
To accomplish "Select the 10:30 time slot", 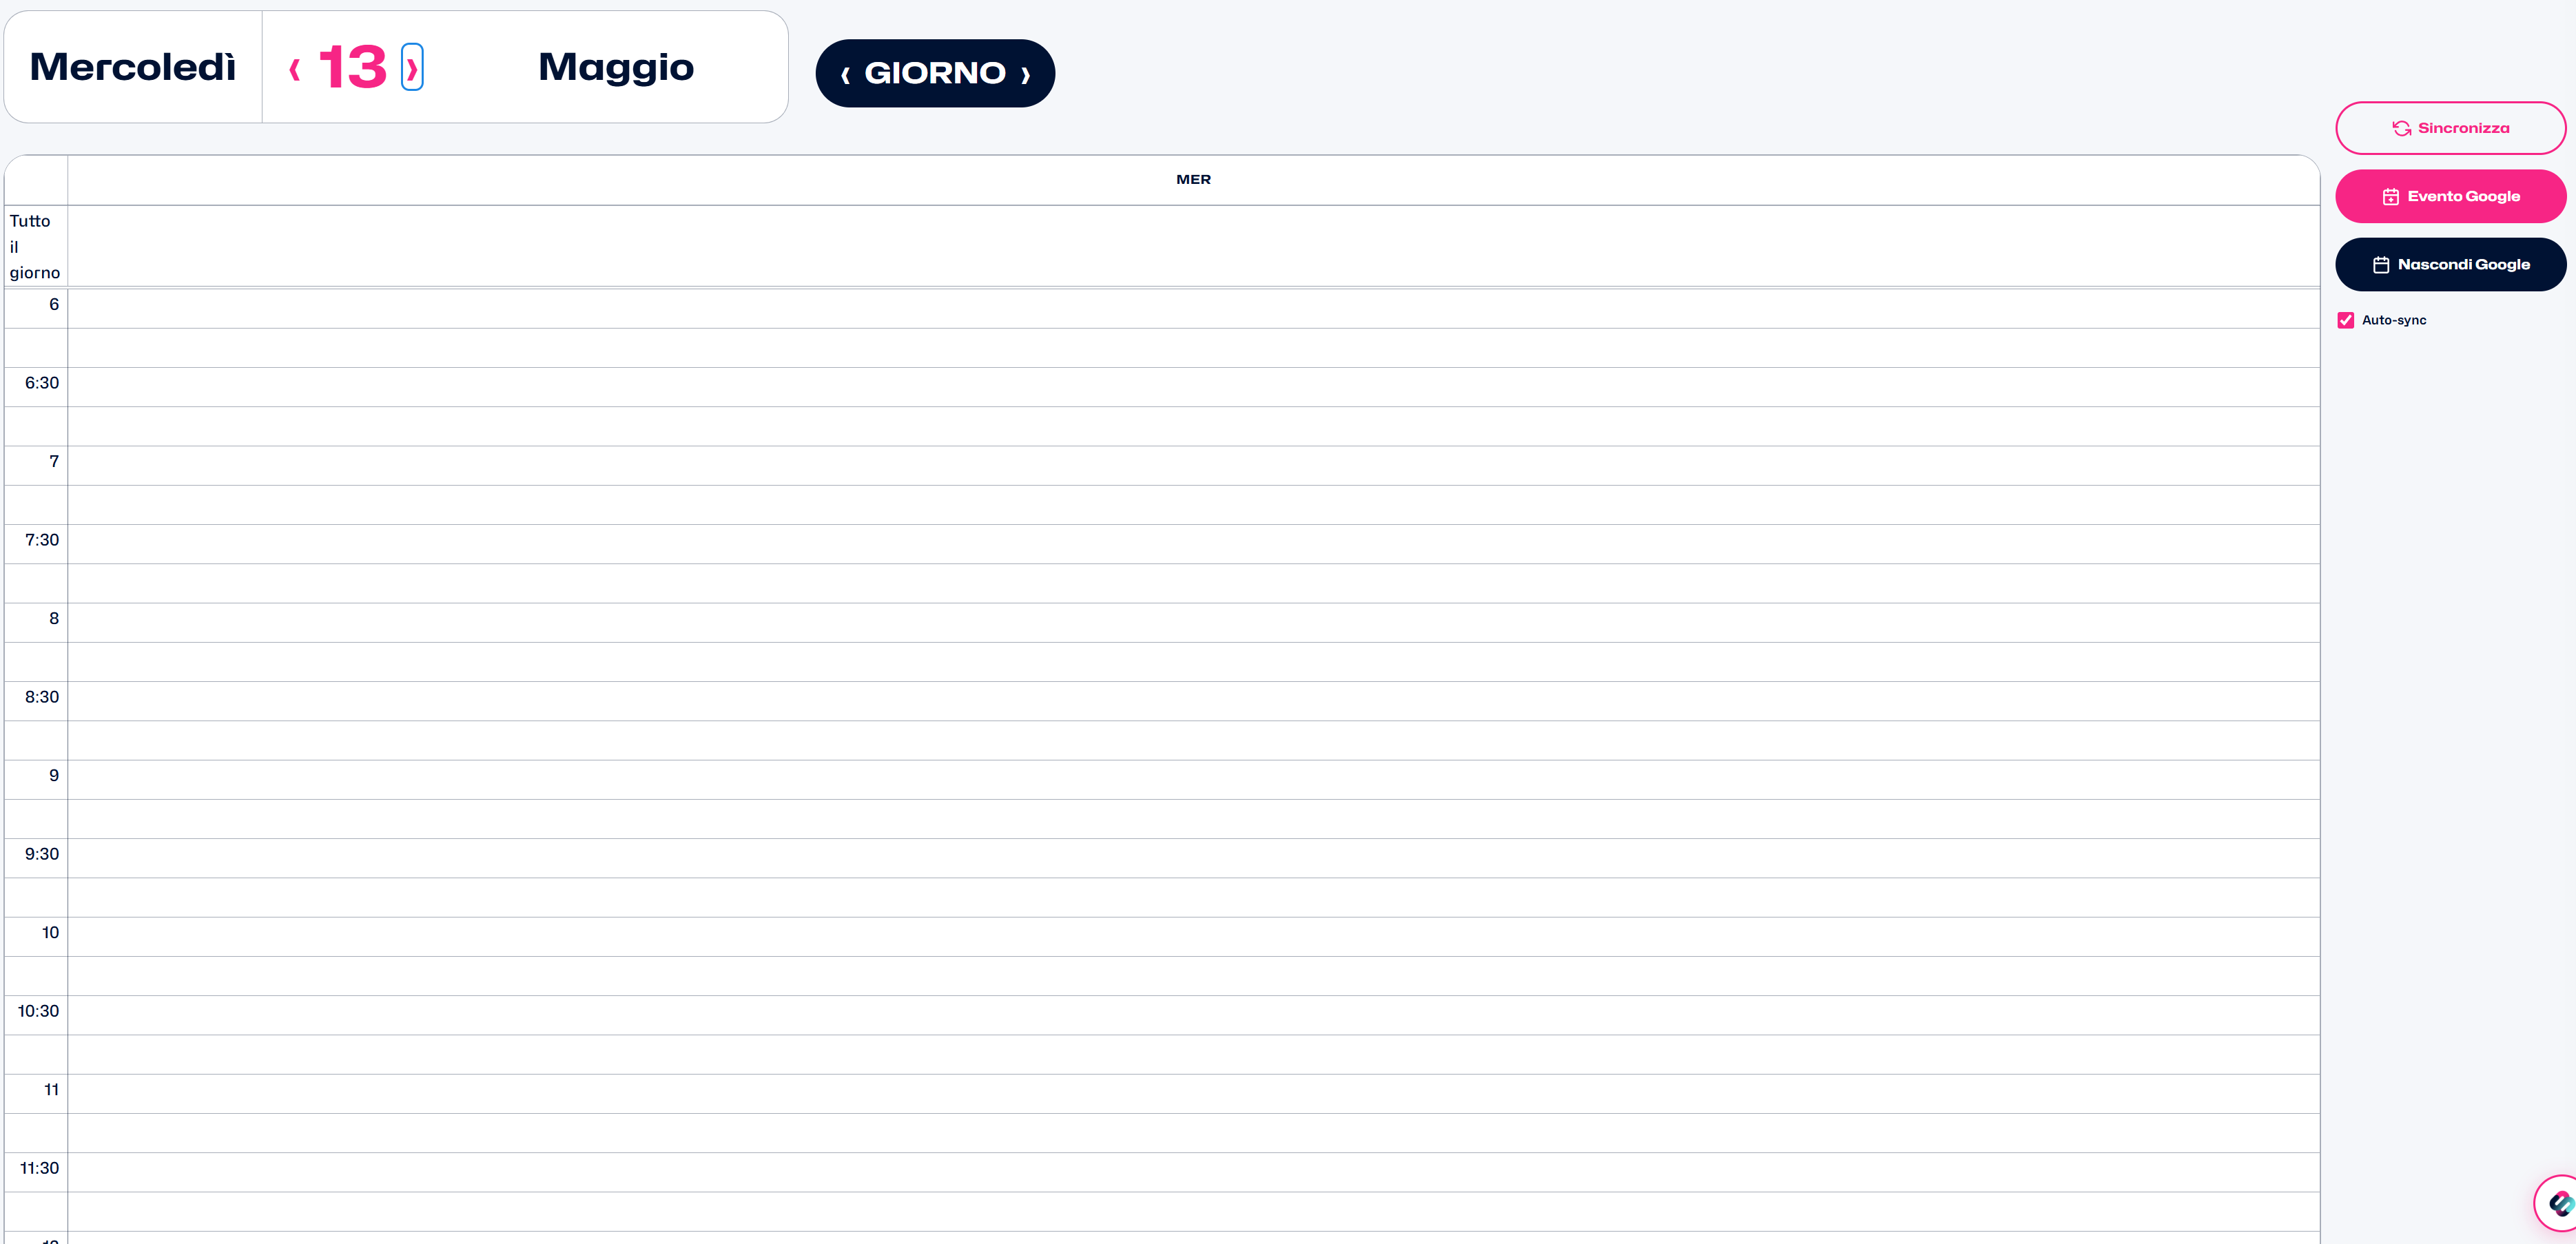I will [x=1193, y=1015].
